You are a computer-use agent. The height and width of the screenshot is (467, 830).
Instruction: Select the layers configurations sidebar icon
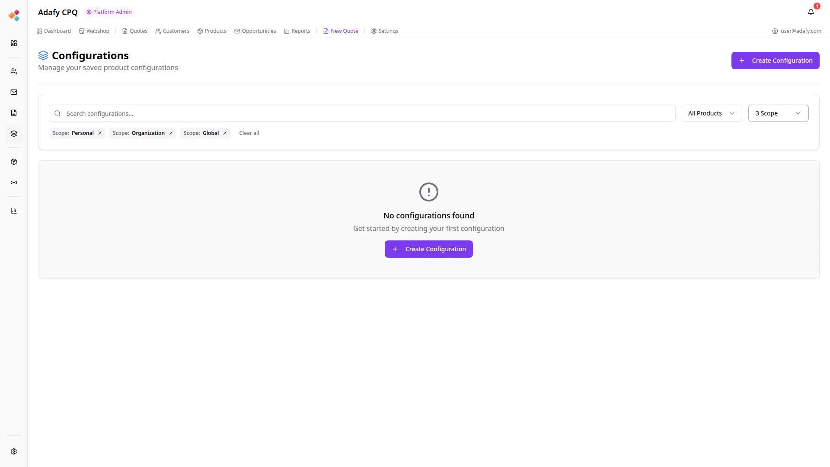coord(14,134)
